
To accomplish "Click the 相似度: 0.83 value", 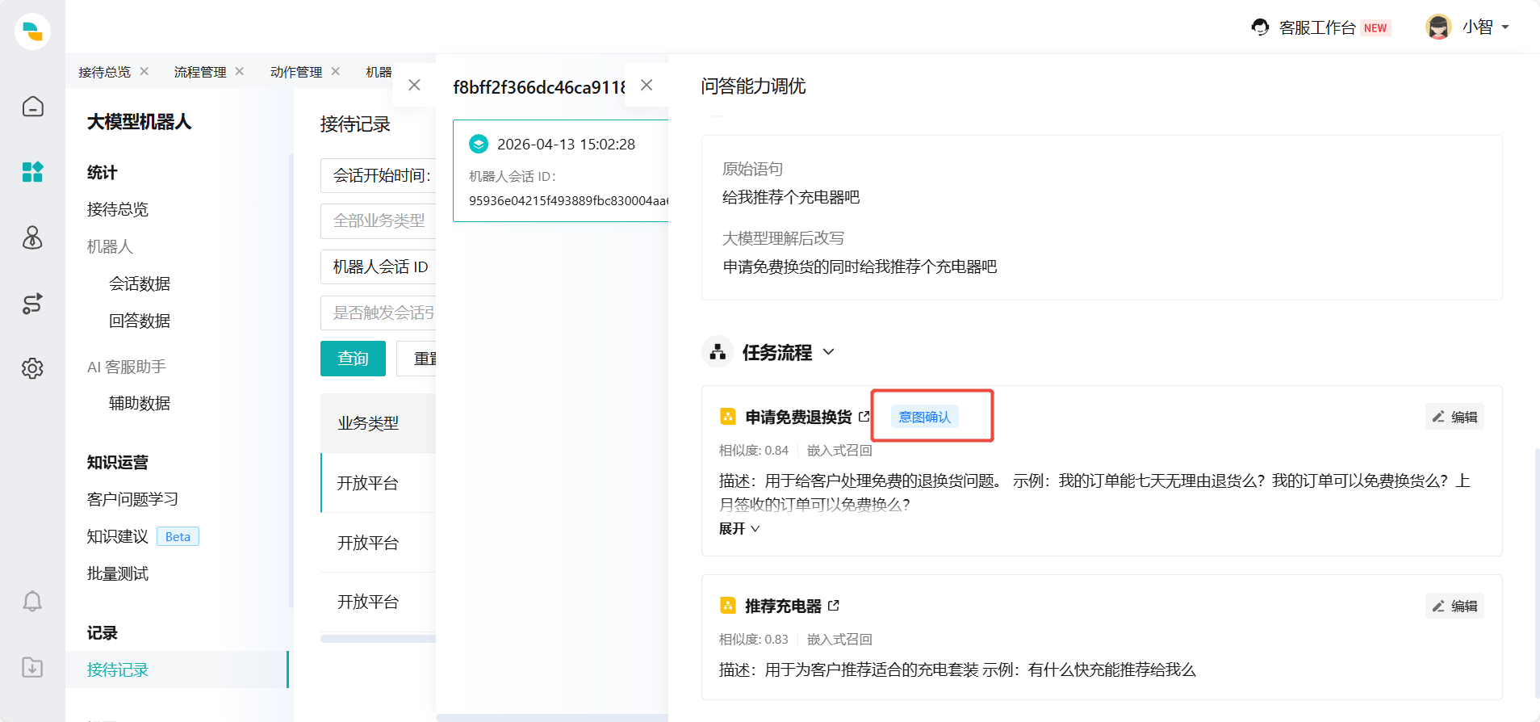I will coord(754,640).
